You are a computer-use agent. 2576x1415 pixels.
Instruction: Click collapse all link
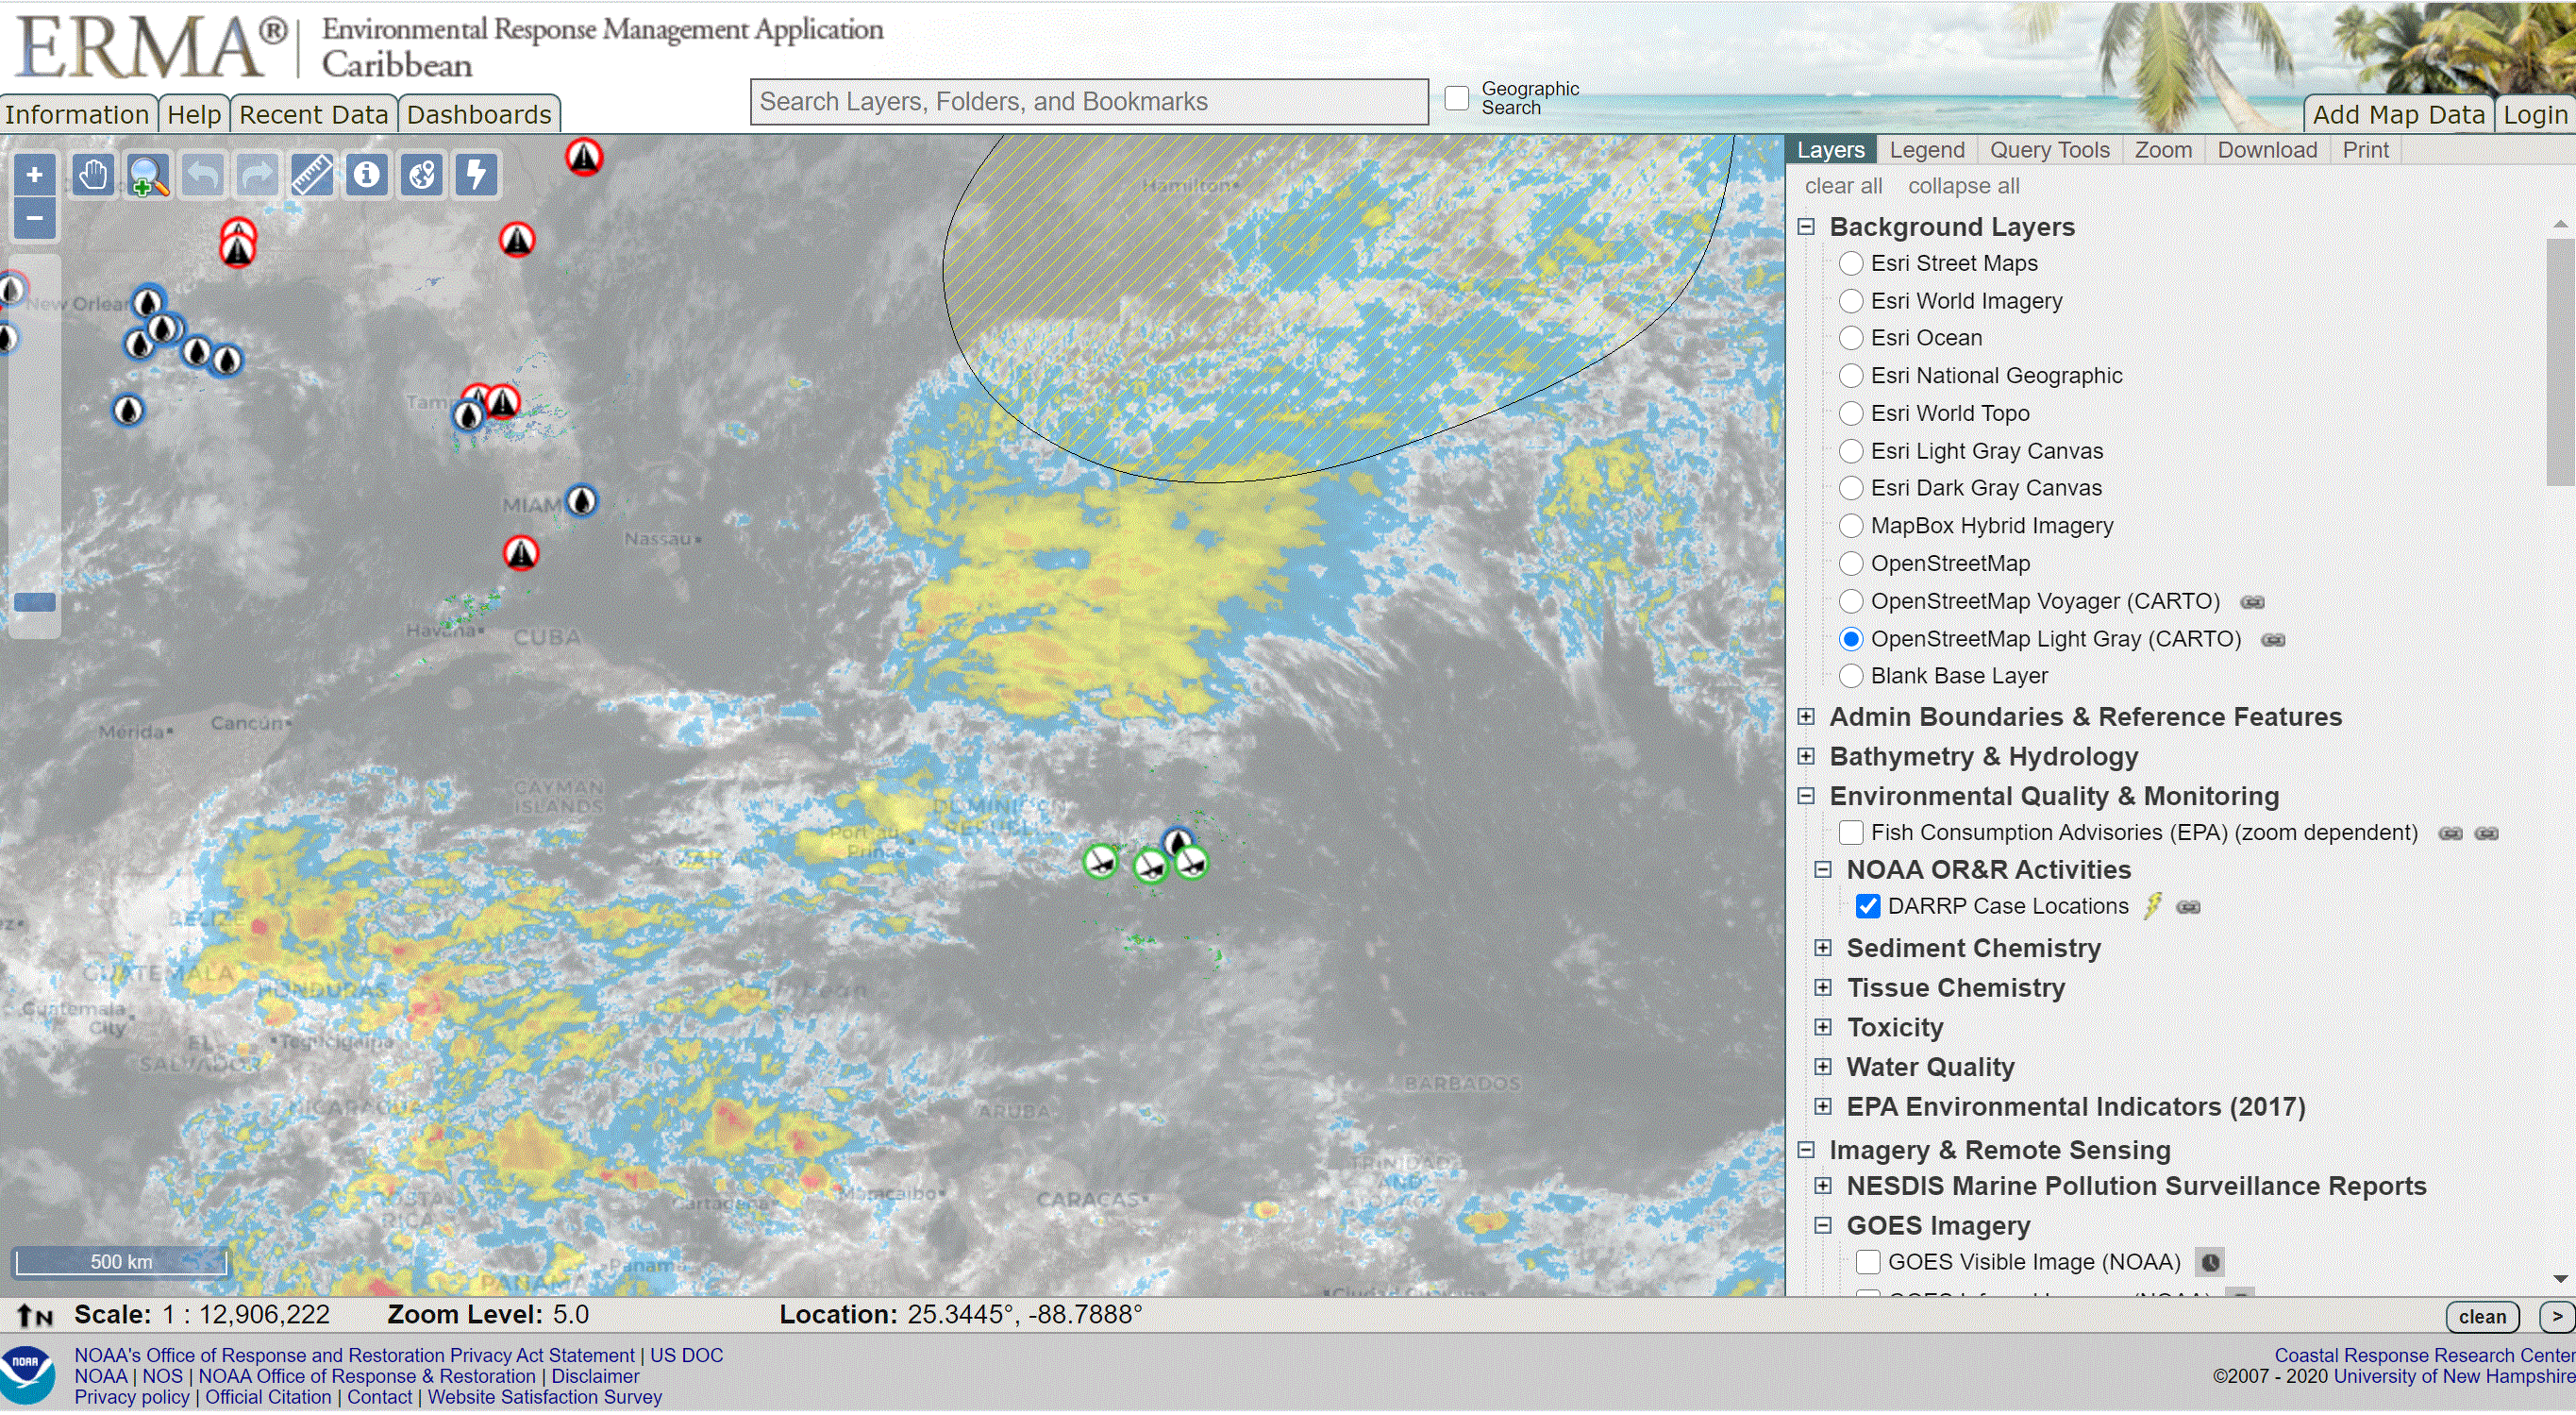(x=1963, y=186)
